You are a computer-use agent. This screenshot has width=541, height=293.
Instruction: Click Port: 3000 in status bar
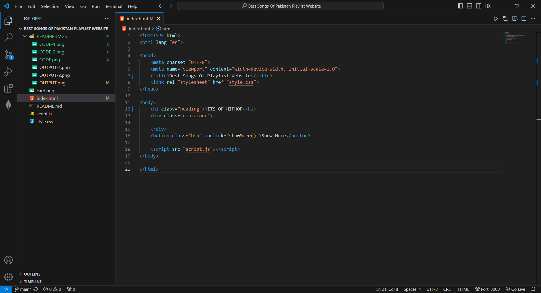pyautogui.click(x=487, y=289)
